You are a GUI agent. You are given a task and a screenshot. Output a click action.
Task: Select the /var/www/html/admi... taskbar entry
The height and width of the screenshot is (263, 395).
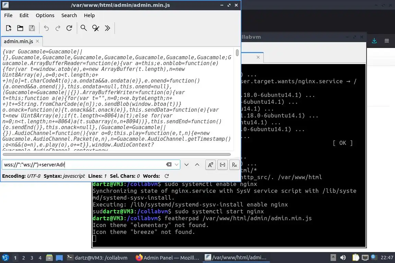click(x=236, y=258)
